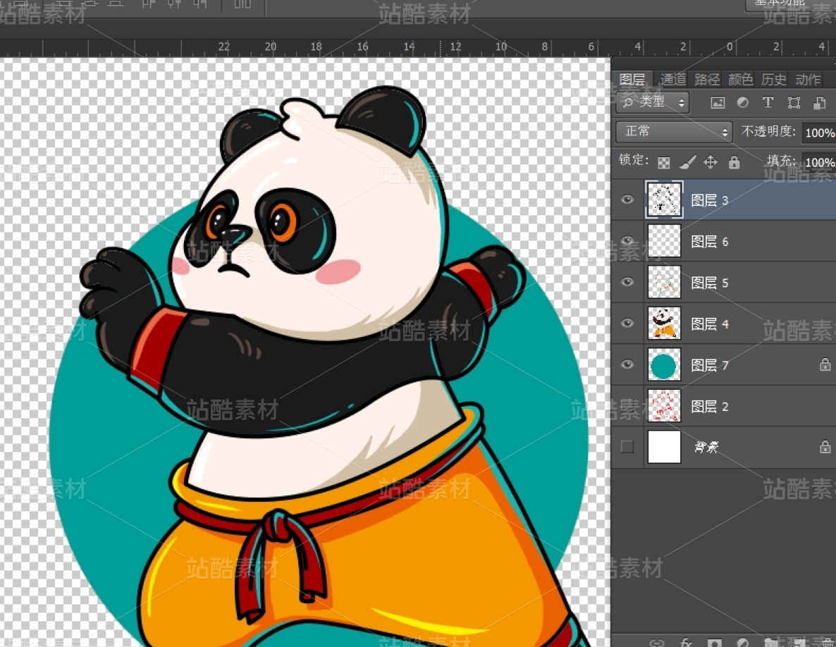The image size is (836, 647).
Task: Click lock icon on 背景 layer row
Action: [825, 447]
